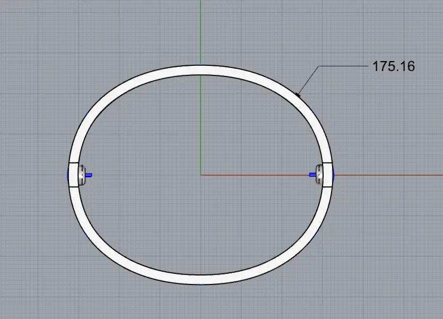Click the left hinge cap on ring
This screenshot has height=319, width=443.
pos(82,174)
